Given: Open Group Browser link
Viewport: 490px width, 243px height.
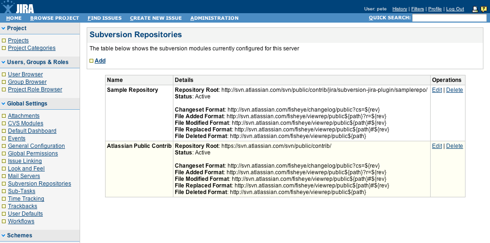Looking at the screenshot, I should tap(27, 82).
